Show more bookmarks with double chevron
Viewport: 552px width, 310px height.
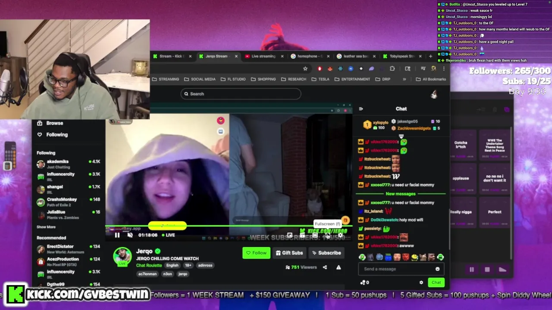(x=404, y=79)
